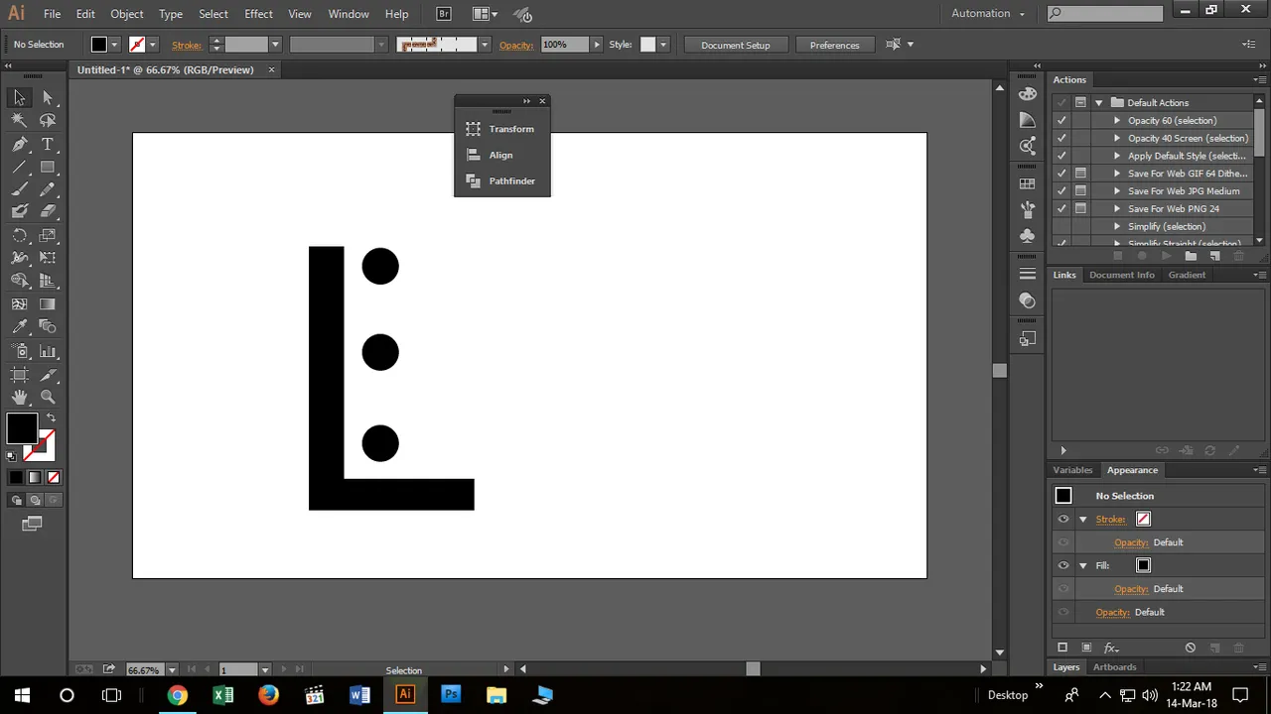Viewport: 1271px width, 714px height.
Task: Click the Bridge (Br) icon
Action: [444, 14]
